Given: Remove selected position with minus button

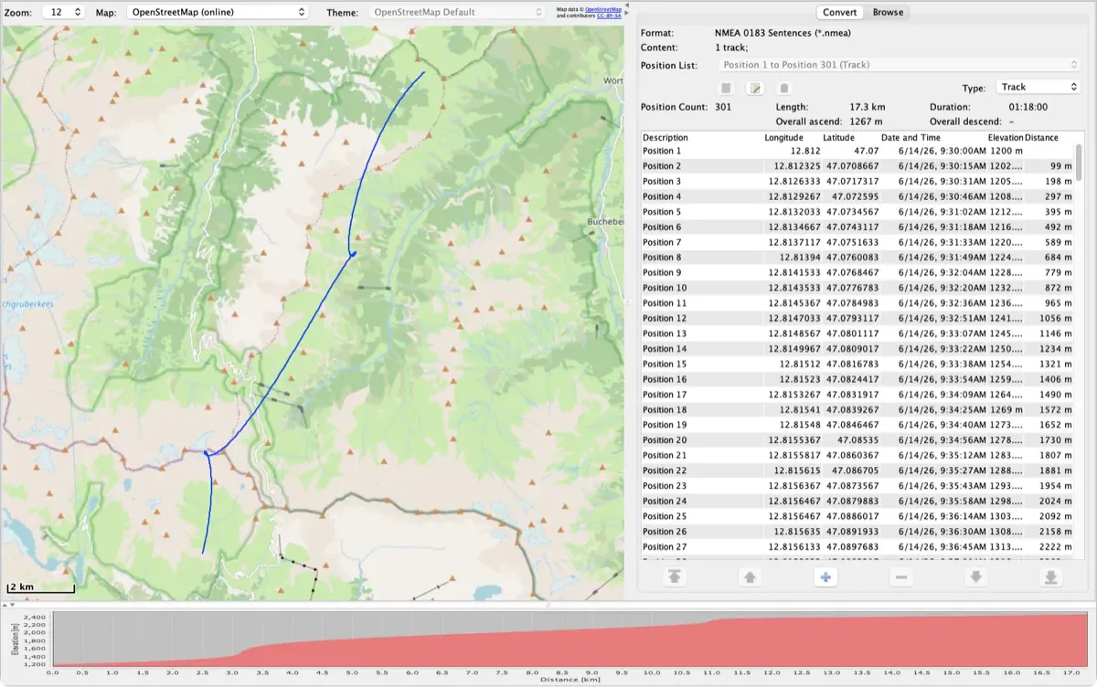Looking at the screenshot, I should [x=900, y=577].
